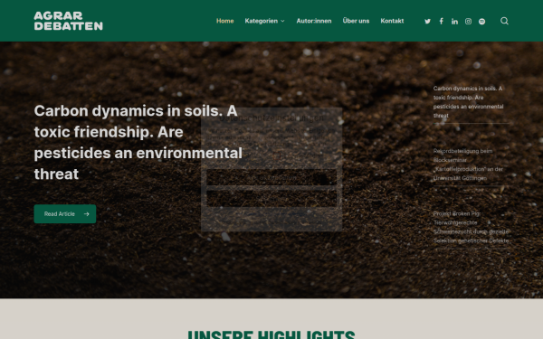Image resolution: width=543 pixels, height=339 pixels.
Task: Open the Spotify icon in header
Action: 481,21
